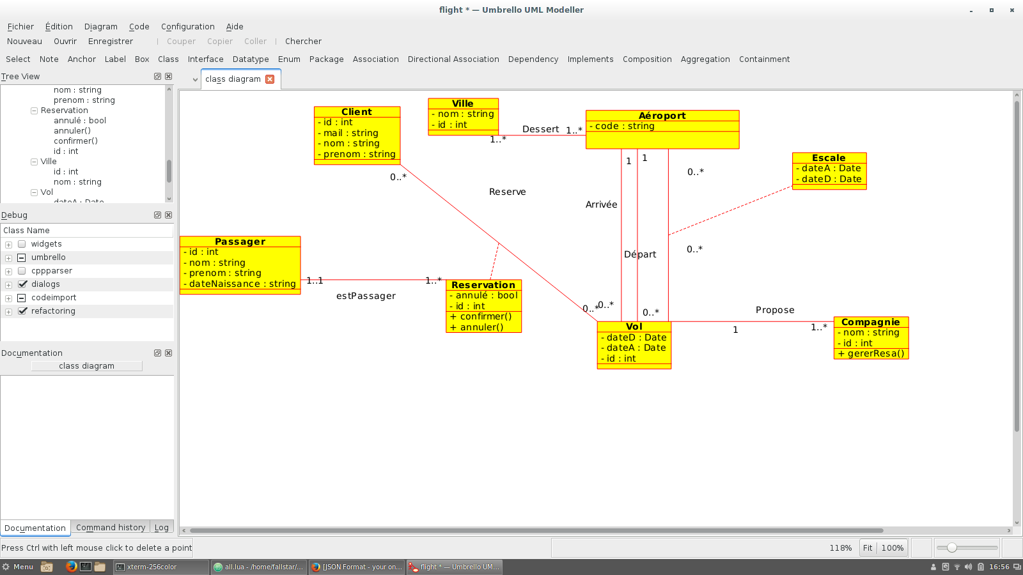
Task: Click the update manager tray icon
Action: (x=946, y=567)
